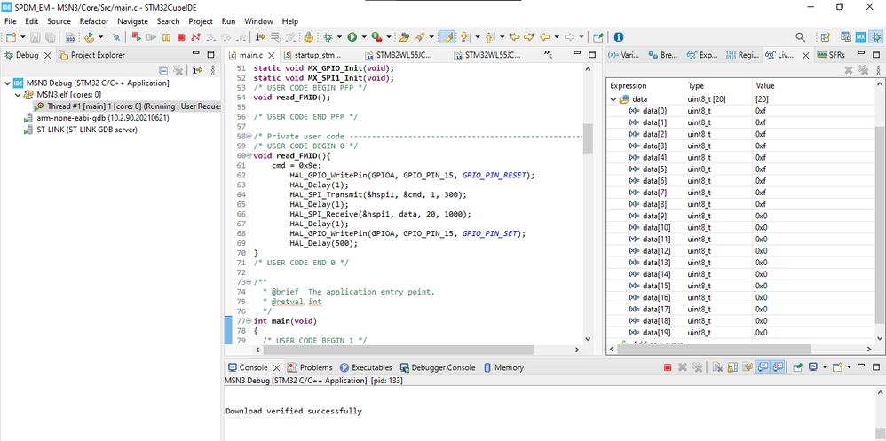886x441 pixels.
Task: Terminate debugging with the red stop icon in the main toolbar
Action: [181, 37]
